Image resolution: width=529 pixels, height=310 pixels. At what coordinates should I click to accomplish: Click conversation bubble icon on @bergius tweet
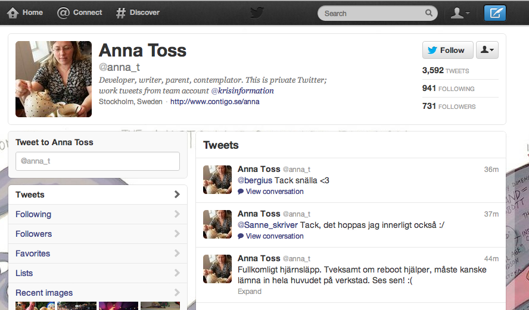[x=241, y=192]
